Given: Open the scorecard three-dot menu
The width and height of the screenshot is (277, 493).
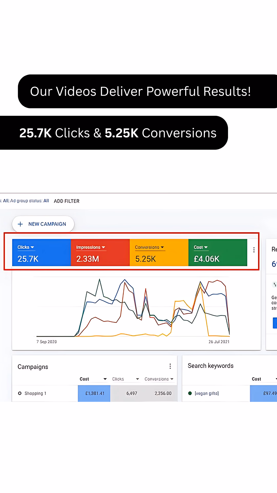Looking at the screenshot, I should point(254,250).
